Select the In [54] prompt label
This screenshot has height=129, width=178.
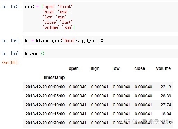tap(11, 41)
